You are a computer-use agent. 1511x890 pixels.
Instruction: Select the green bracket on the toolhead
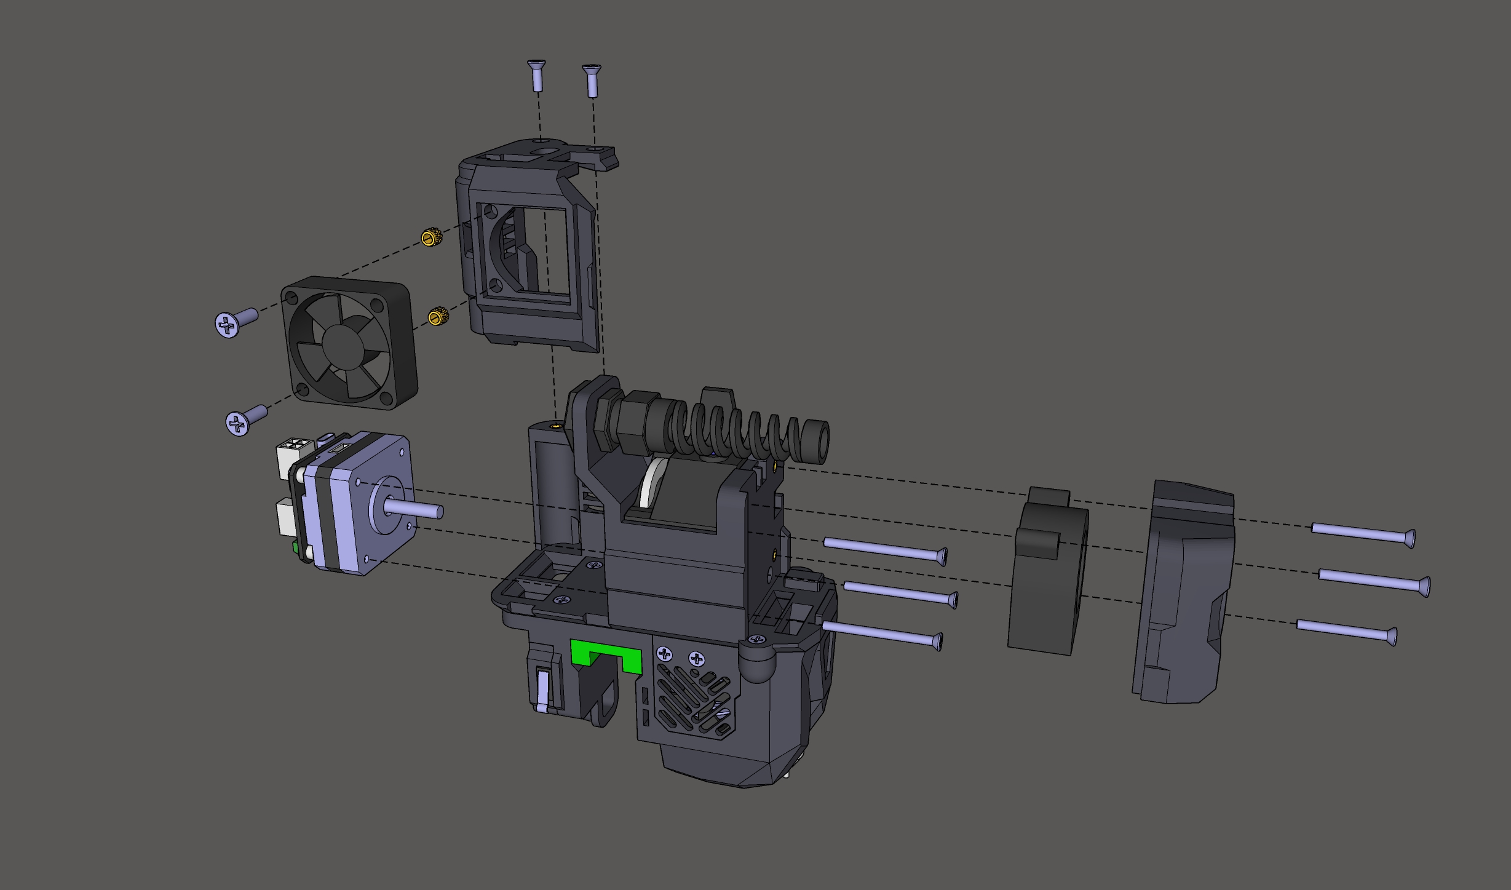coord(606,654)
